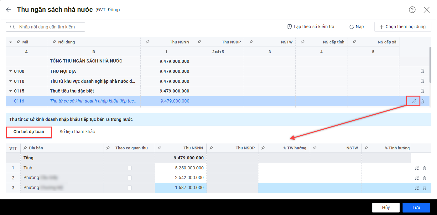Edit the Tỉnh detail row
Image resolution: width=437 pixels, height=215 pixels.
(x=416, y=168)
